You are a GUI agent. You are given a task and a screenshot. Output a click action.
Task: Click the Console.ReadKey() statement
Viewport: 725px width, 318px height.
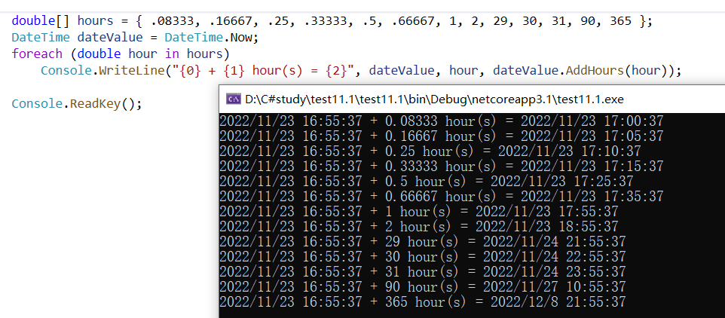tap(76, 103)
